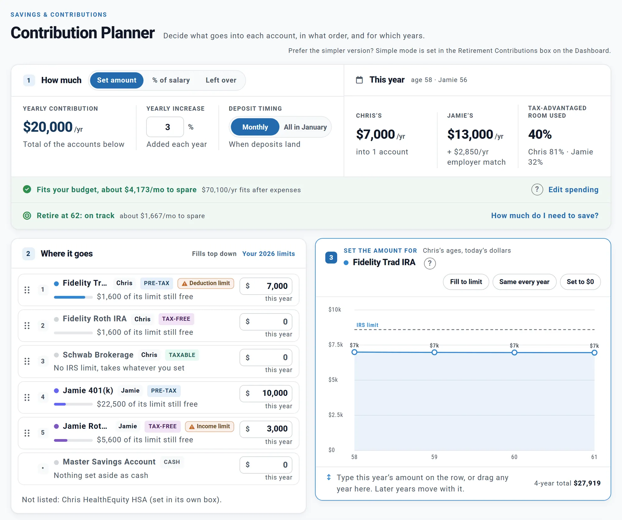Click the green checkmark budget icon
Screen dimensions: 622x520
tap(27, 189)
